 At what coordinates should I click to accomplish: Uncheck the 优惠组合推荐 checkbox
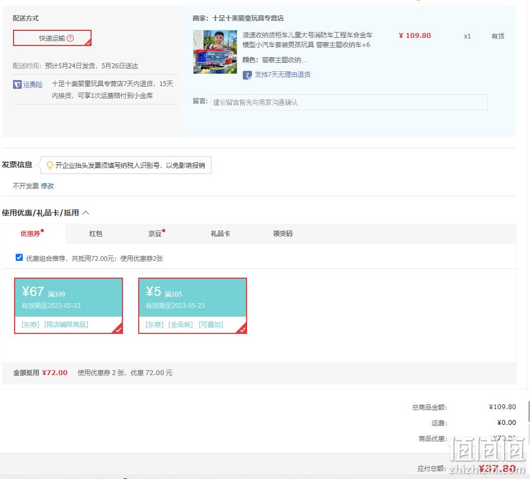pos(20,258)
